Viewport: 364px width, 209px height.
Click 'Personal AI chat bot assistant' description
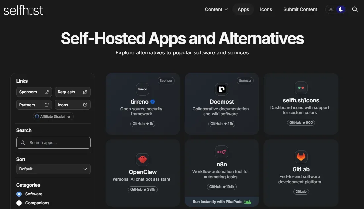pos(141,179)
